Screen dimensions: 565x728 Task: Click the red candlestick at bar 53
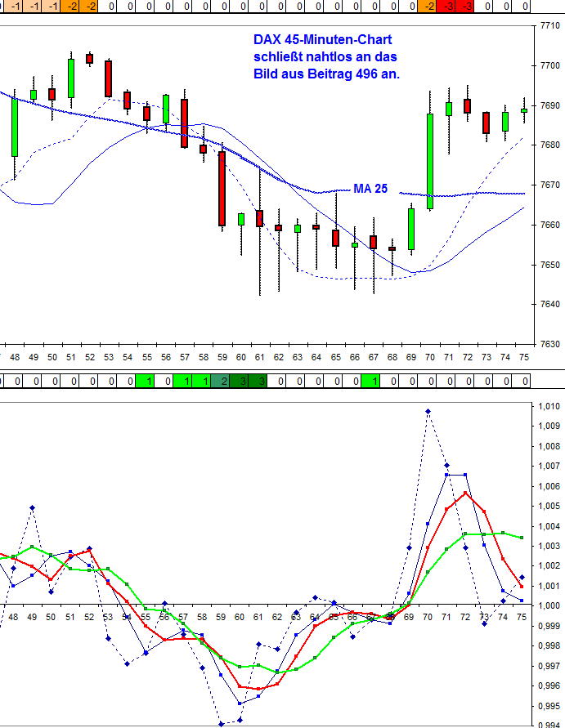click(108, 78)
